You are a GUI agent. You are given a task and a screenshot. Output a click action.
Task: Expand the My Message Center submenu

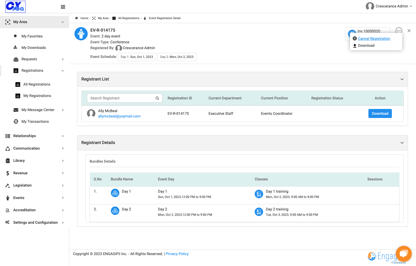(x=63, y=110)
